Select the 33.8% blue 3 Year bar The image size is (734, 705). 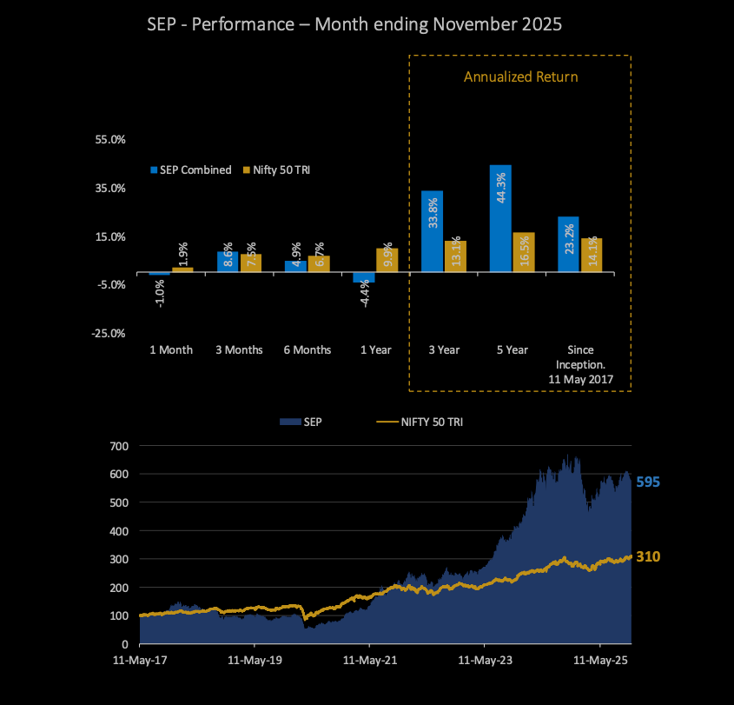(x=433, y=231)
